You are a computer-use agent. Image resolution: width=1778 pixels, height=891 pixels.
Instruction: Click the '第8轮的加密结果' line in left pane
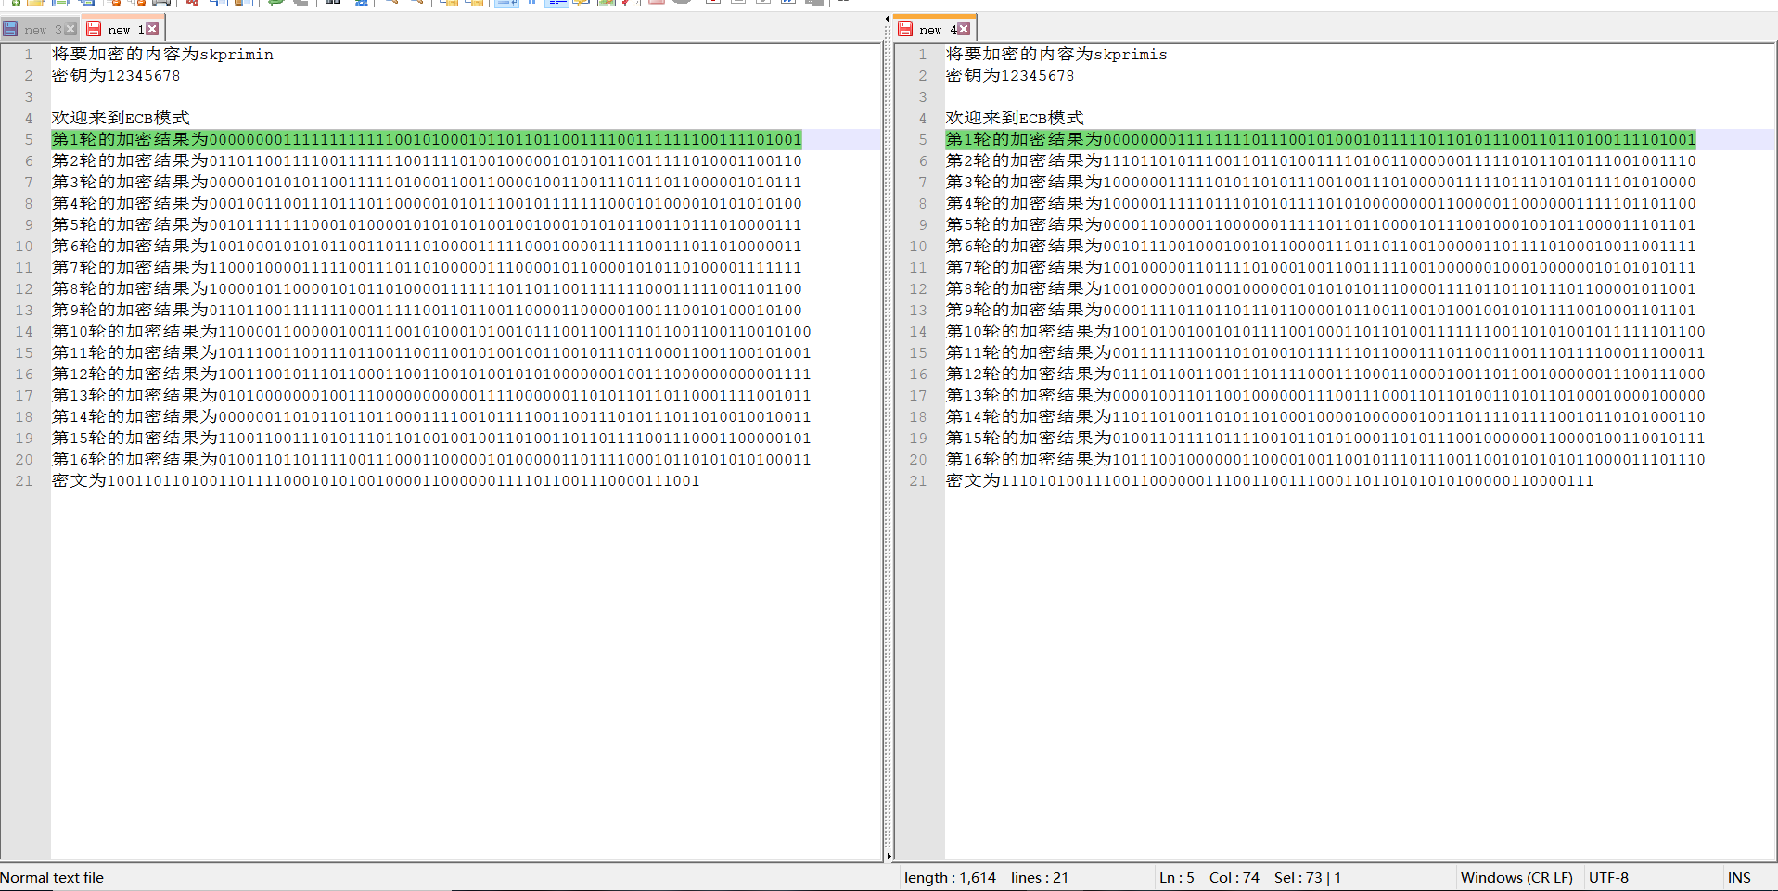[x=427, y=289]
